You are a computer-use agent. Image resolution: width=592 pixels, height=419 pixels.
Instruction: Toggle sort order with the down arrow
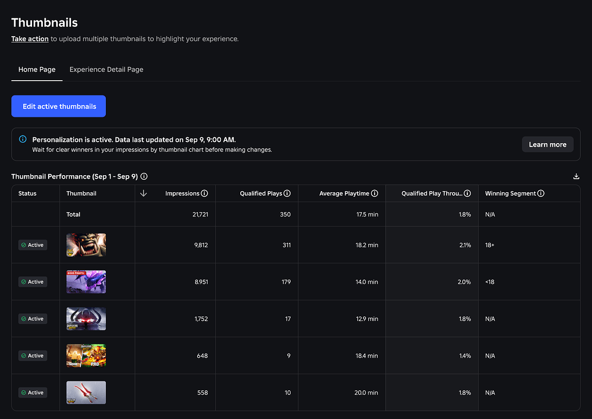144,193
